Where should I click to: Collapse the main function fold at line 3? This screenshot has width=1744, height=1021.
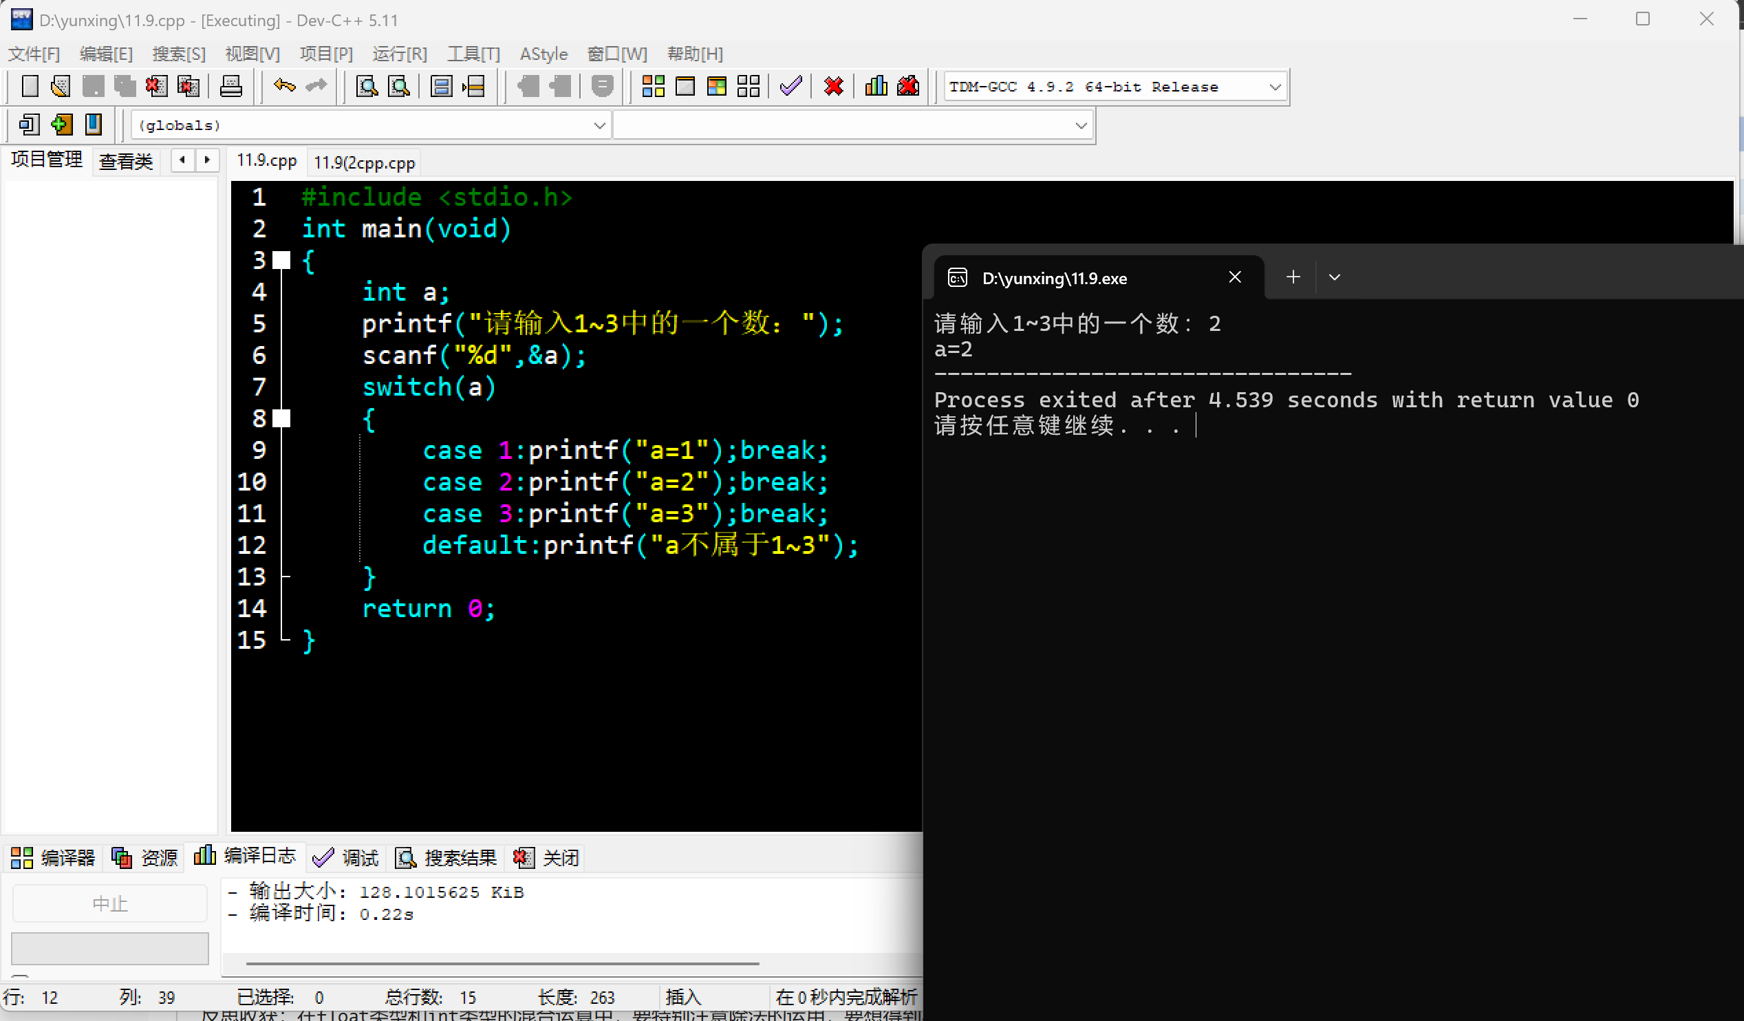pyautogui.click(x=281, y=260)
